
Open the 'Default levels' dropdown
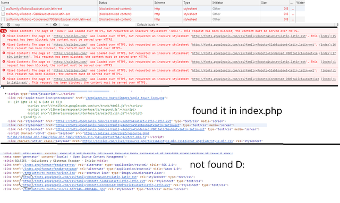click(x=148, y=25)
